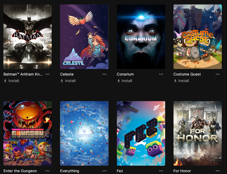This screenshot has height=174, width=227.
Task: Select the Batman Arkham Knight cover art
Action: (x=27, y=37)
